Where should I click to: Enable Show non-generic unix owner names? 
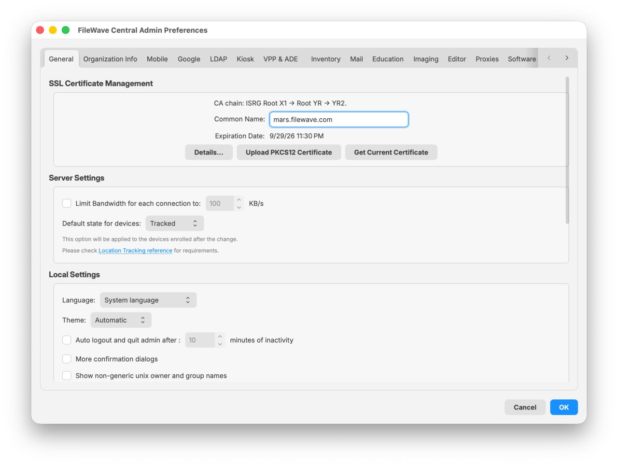(67, 376)
